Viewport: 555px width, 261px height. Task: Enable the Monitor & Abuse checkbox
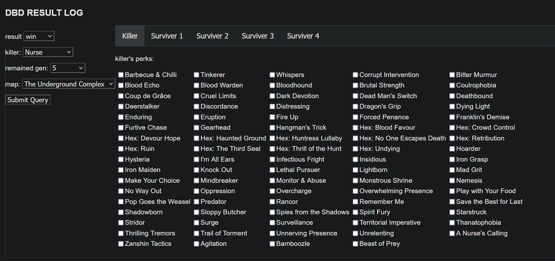coord(272,181)
